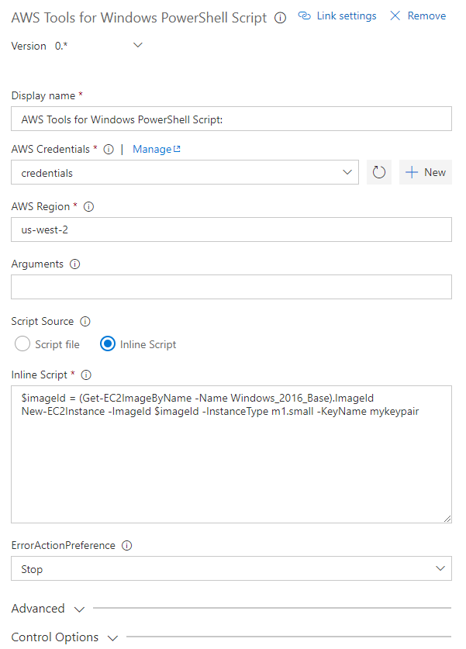Viewport: 466px width, 649px height.
Task: Click the Display name label
Action: (x=43, y=95)
